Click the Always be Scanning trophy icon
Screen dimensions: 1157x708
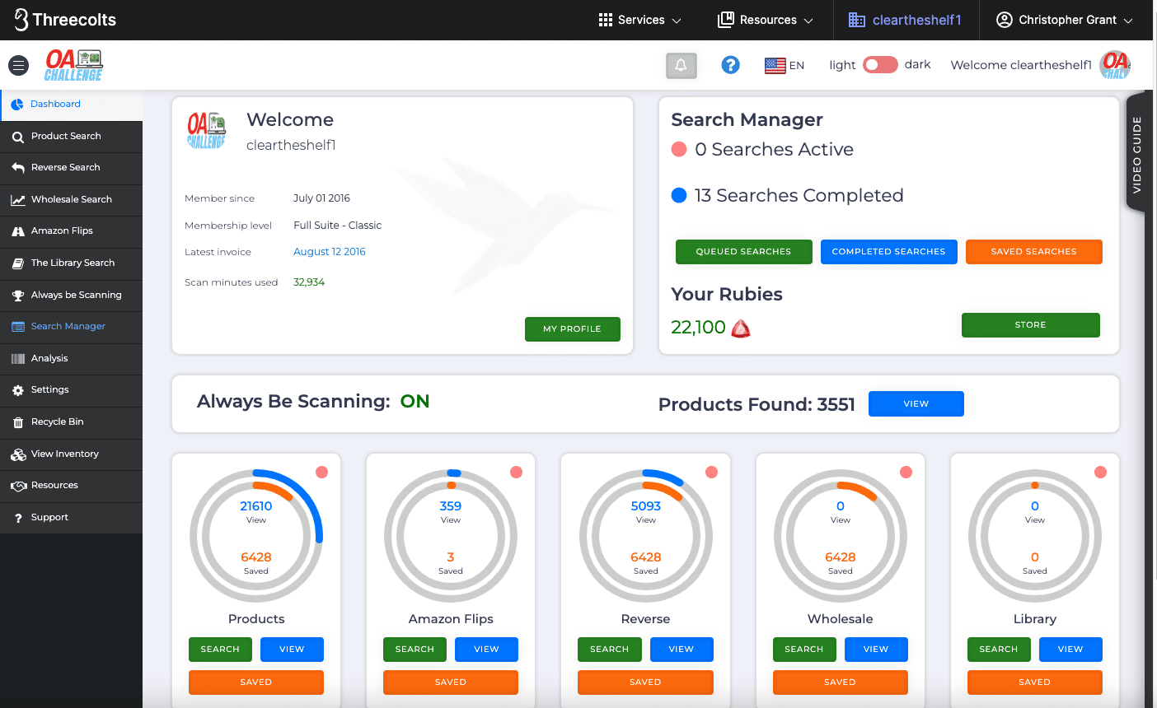(17, 296)
